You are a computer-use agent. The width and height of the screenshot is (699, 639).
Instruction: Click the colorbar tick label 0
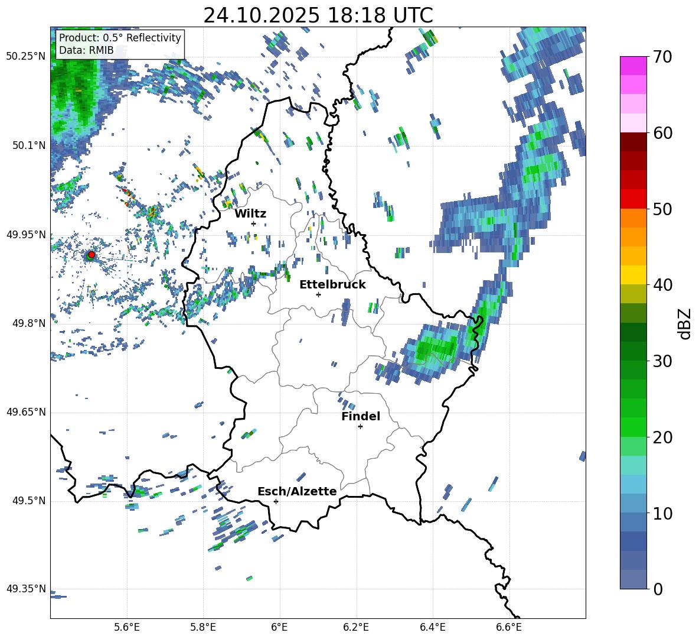658,589
